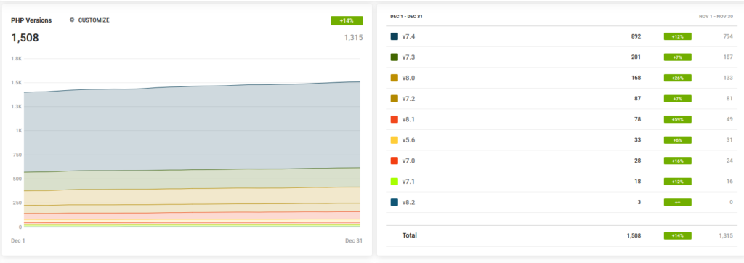Viewport: 744px width, 263px height.
Task: Select the v8.1 color swatch
Action: pos(395,119)
